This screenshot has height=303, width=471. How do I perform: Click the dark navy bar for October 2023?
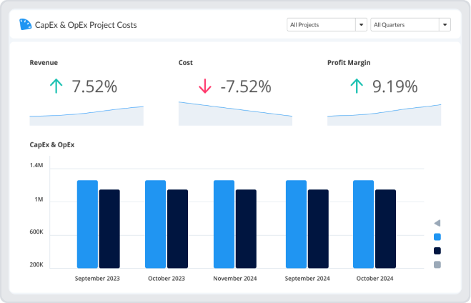177,229
